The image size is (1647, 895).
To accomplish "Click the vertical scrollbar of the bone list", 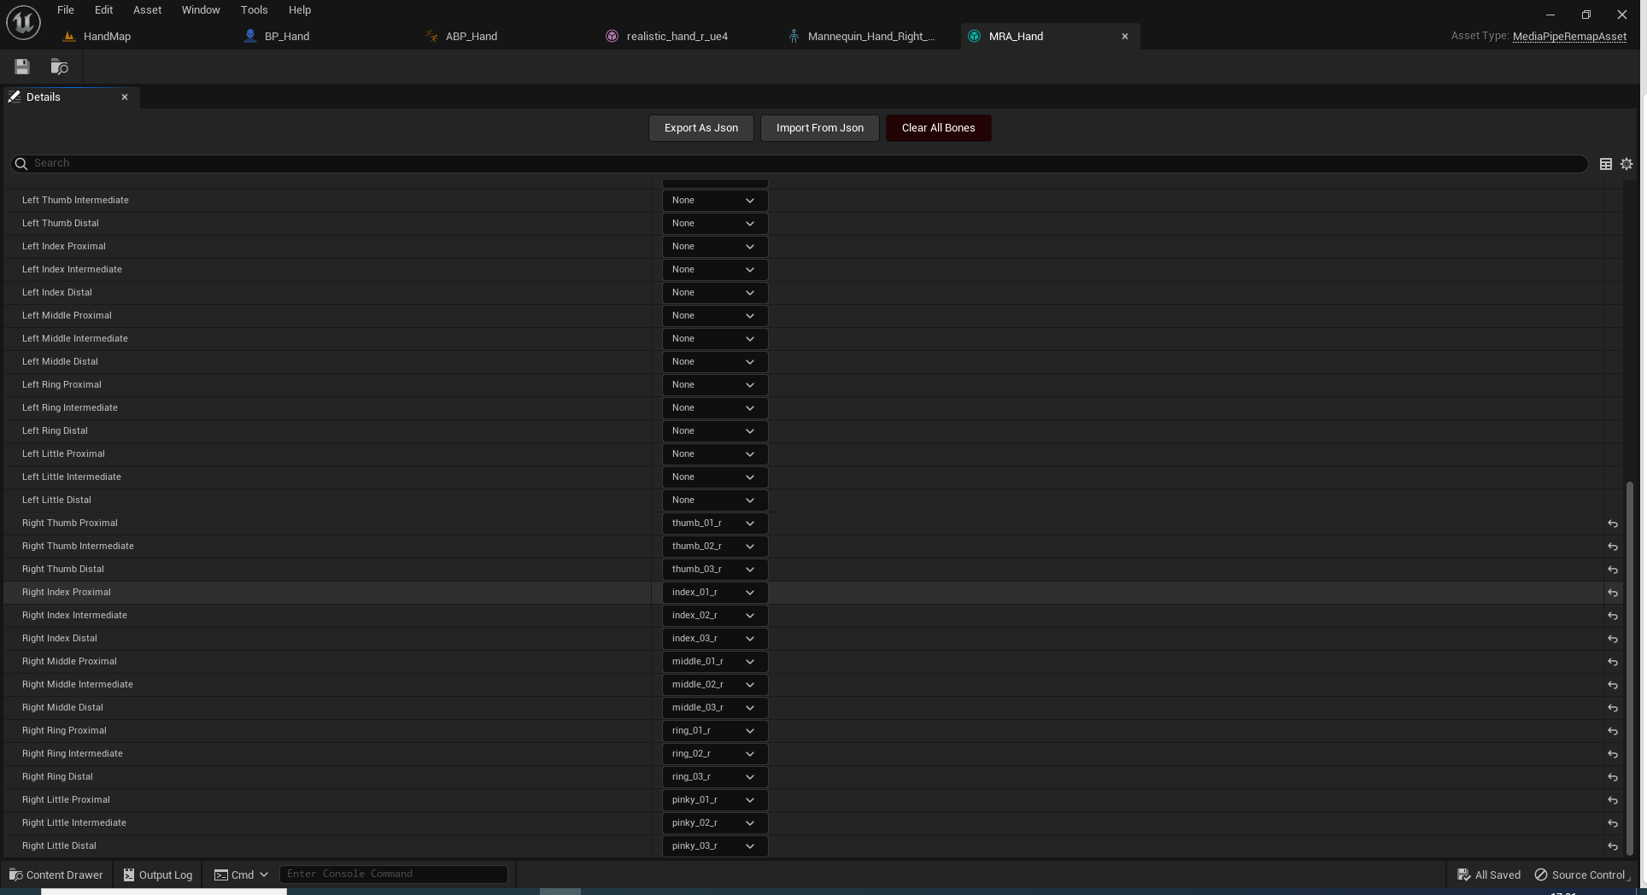I will pyautogui.click(x=1632, y=666).
